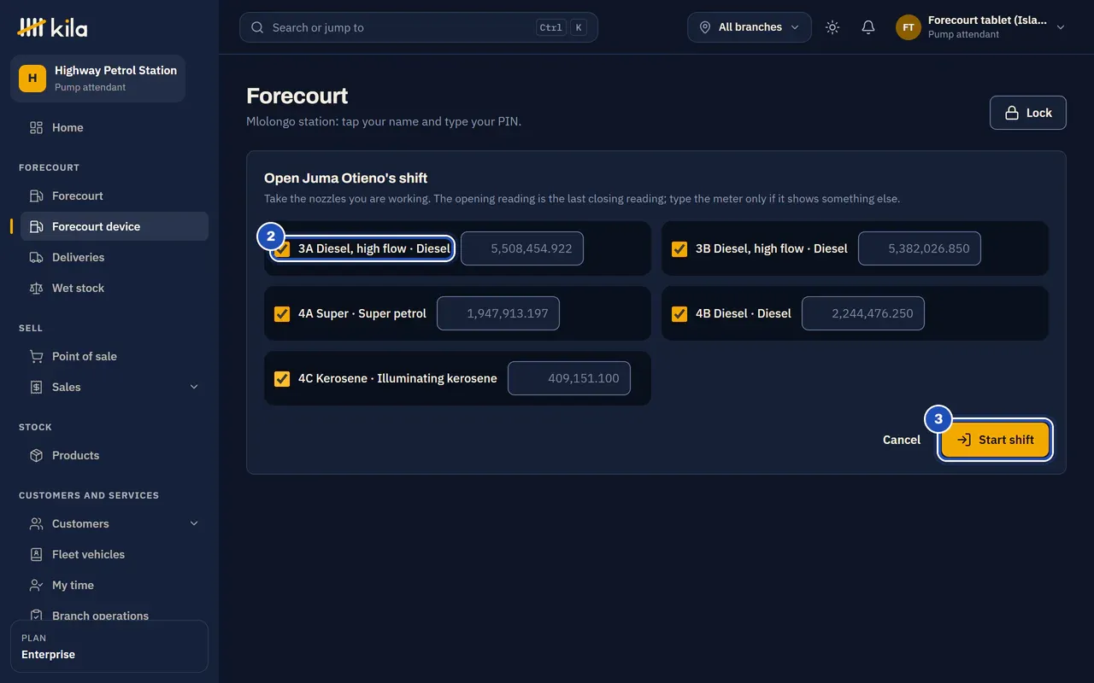Click the 4A Super reading 1,947,913.197 field
The image size is (1094, 683).
498,313
